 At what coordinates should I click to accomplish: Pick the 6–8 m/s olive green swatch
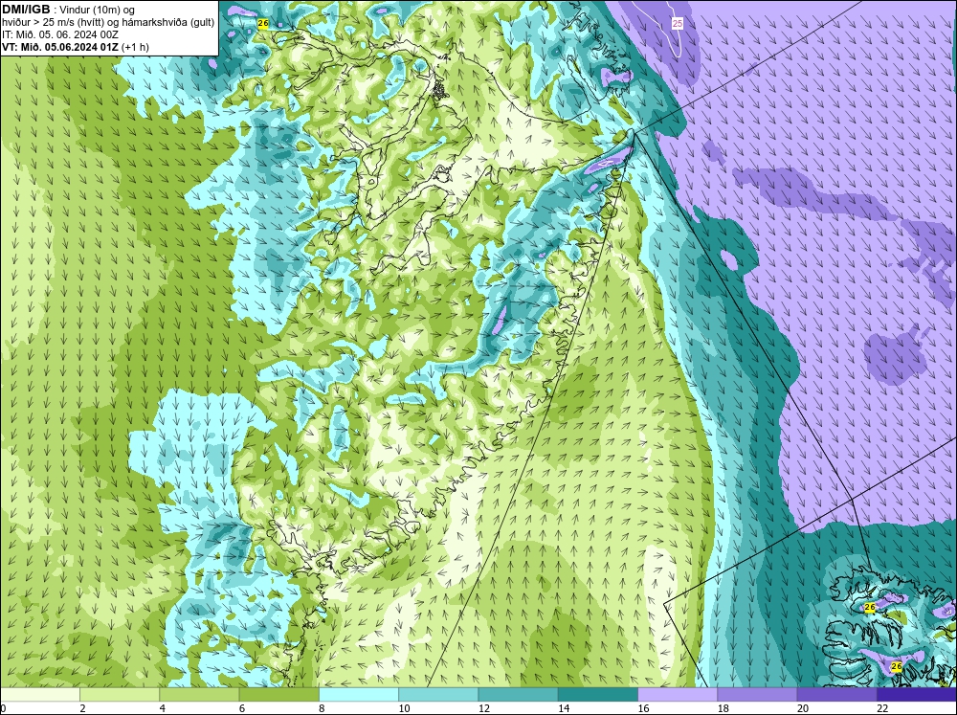(x=278, y=694)
